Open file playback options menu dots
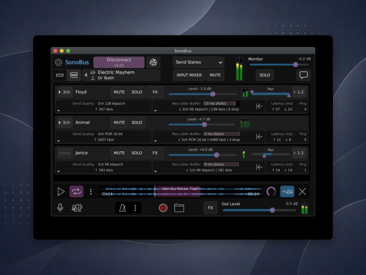 pyautogui.click(x=91, y=192)
